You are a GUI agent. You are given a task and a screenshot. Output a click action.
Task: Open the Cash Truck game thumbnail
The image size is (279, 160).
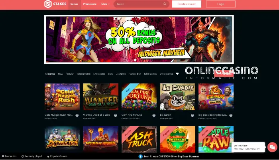coord(139,139)
